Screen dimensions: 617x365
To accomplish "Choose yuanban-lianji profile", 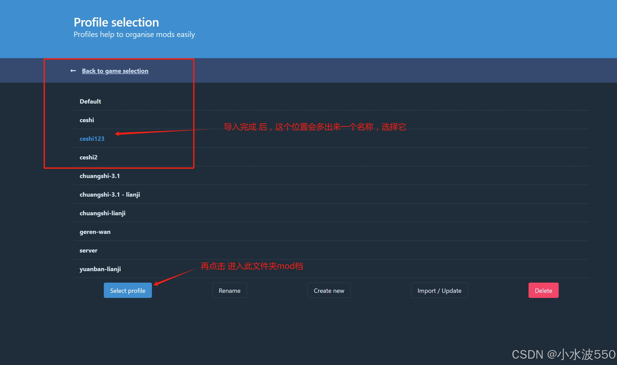I will (x=100, y=269).
